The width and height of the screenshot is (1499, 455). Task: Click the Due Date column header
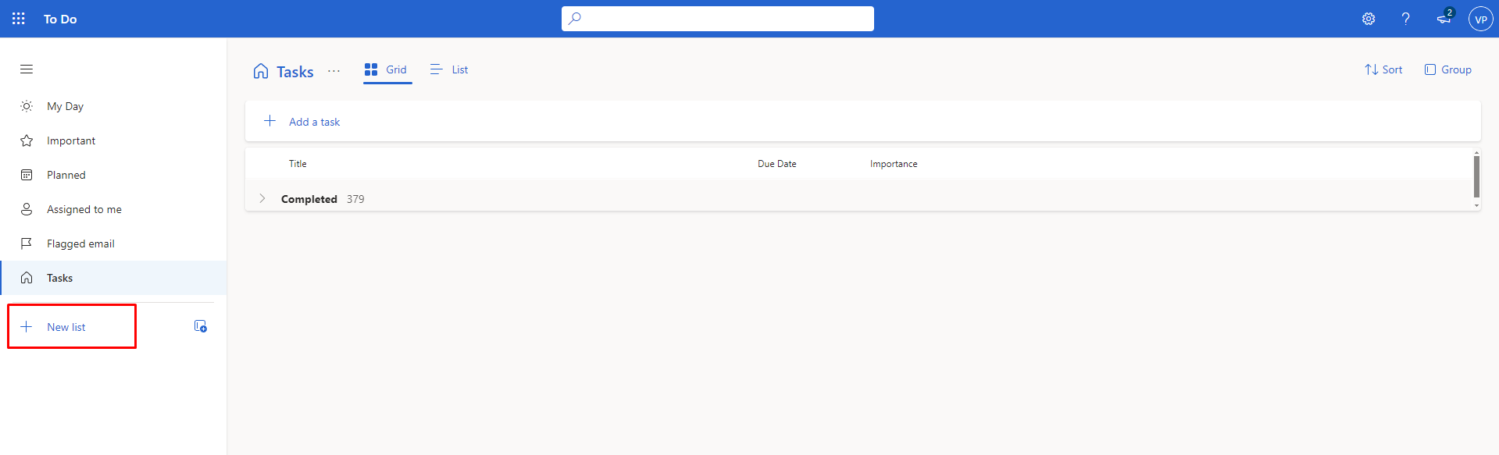coord(776,164)
